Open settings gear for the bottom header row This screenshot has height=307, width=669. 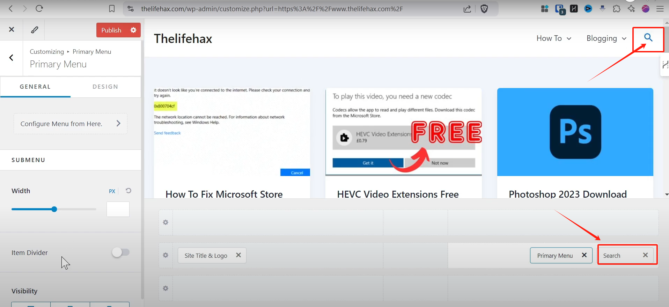tap(166, 288)
